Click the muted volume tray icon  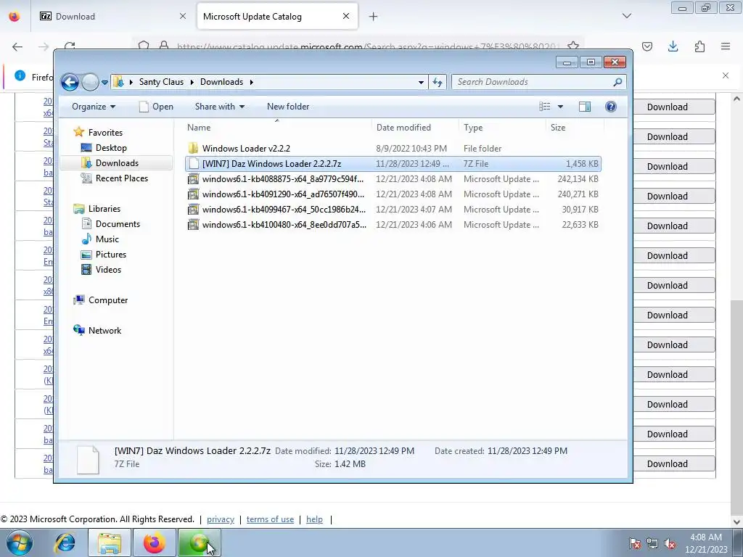[670, 544]
